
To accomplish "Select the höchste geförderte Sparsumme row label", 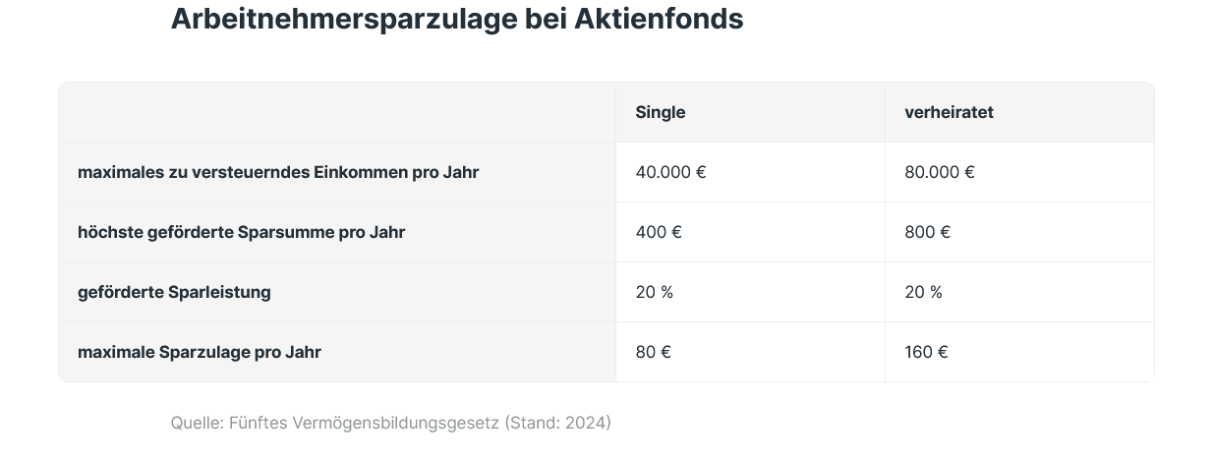I will 241,232.
